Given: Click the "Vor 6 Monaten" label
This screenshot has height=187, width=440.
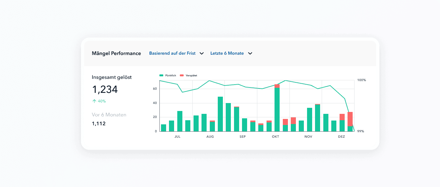Looking at the screenshot, I should coord(109,115).
